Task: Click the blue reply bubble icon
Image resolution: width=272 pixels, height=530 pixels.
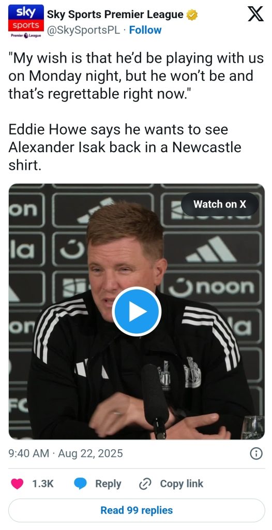Action: (80, 484)
